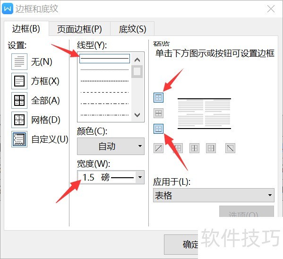Apply the 全部(A) all-borders setting

coord(19,100)
